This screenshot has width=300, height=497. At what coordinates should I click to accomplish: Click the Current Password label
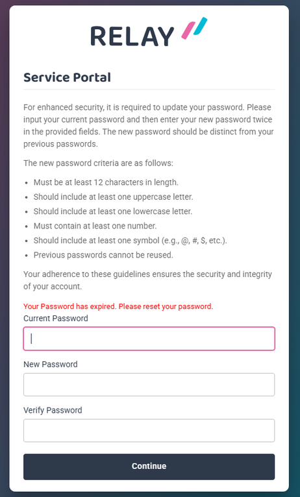pos(56,318)
